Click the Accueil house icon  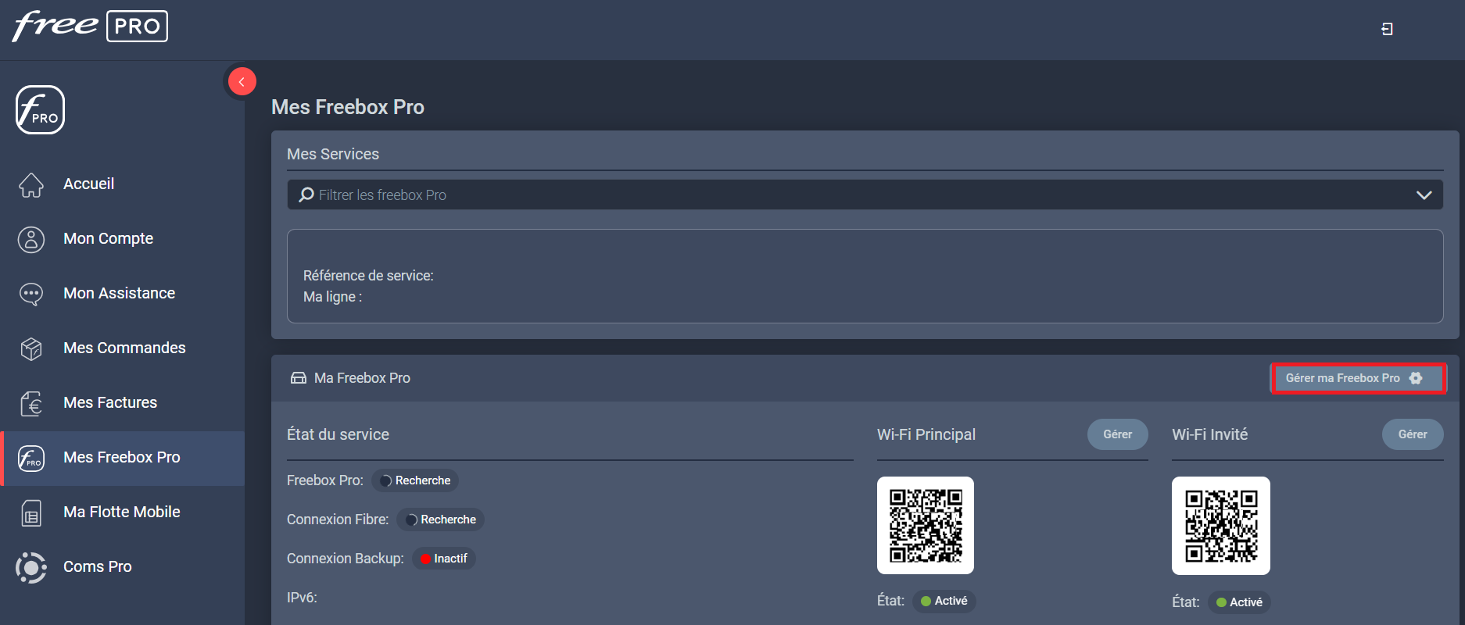pos(31,184)
